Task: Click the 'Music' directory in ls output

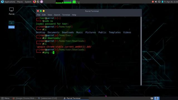Action: (80, 32)
